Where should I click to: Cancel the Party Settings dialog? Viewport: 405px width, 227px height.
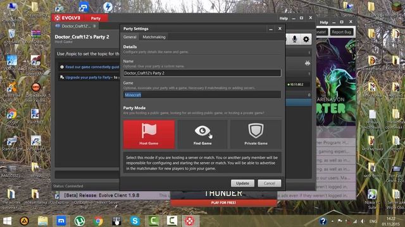[270, 183]
